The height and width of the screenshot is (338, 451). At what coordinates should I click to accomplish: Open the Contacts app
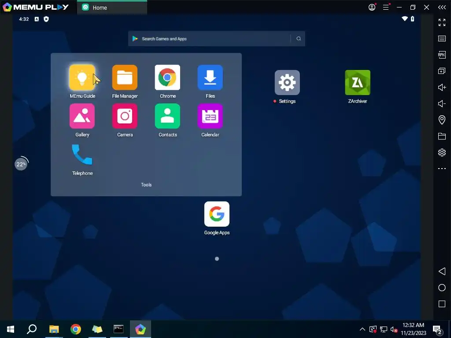[x=167, y=116]
